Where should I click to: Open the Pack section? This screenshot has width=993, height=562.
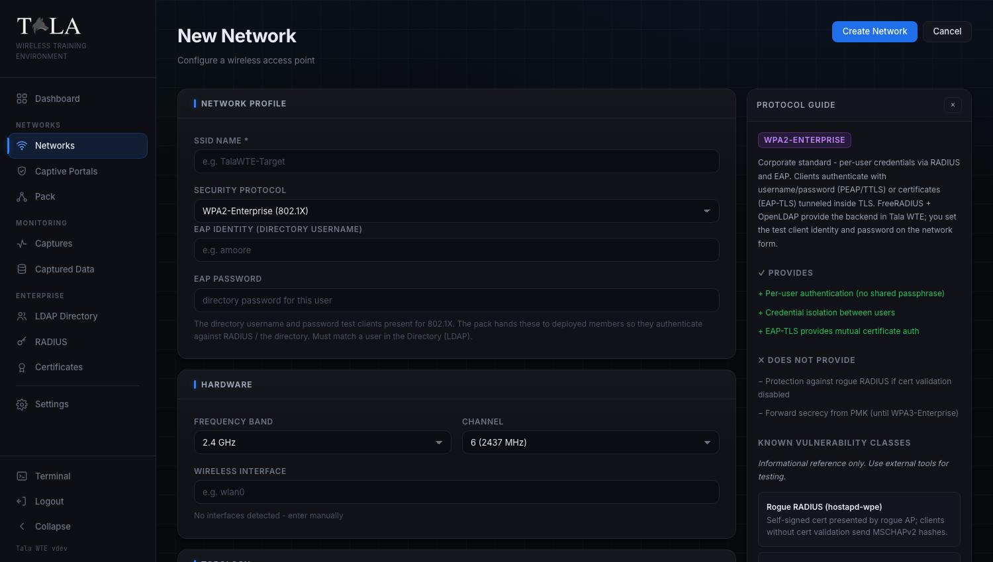[x=77, y=196]
